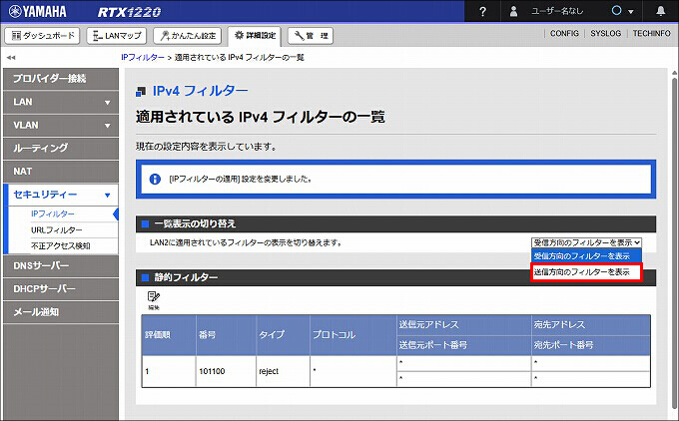Collapse the セキュリティー sidebar section
679x421 pixels.
(x=61, y=195)
